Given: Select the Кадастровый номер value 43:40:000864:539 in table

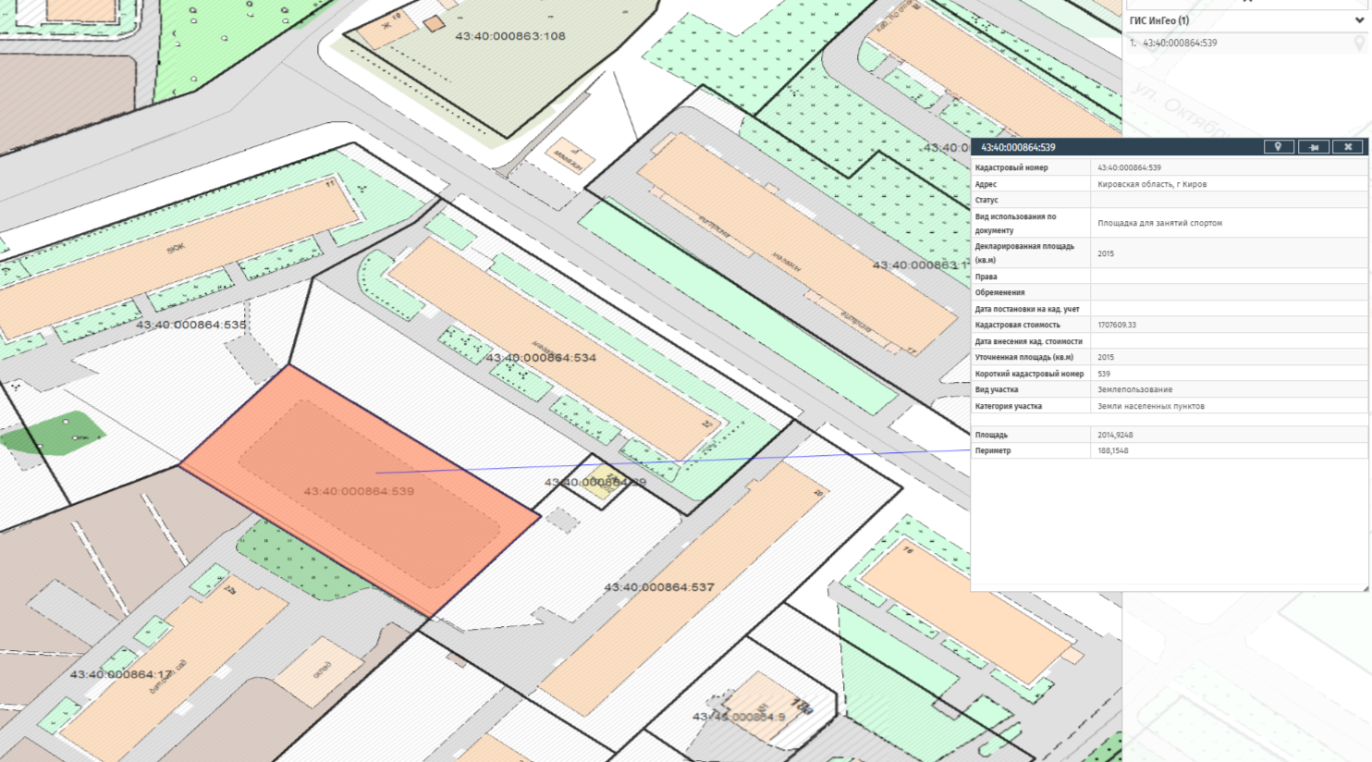Looking at the screenshot, I should 1129,168.
